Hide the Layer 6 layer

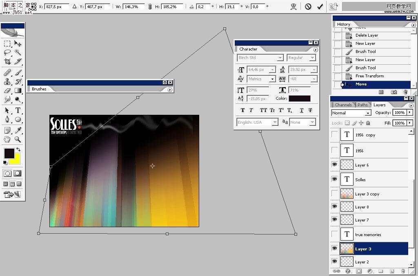tap(334, 164)
